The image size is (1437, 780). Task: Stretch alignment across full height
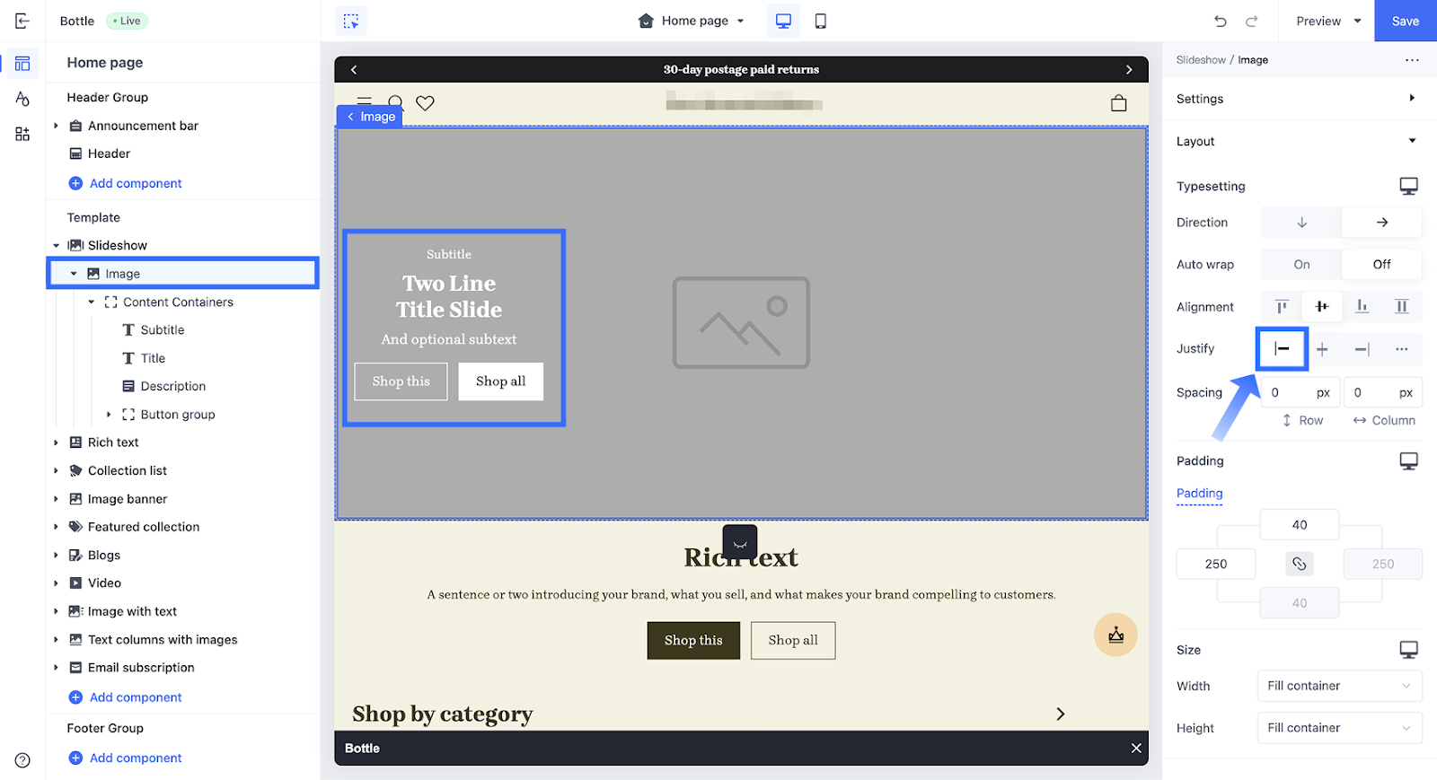[x=1401, y=307]
